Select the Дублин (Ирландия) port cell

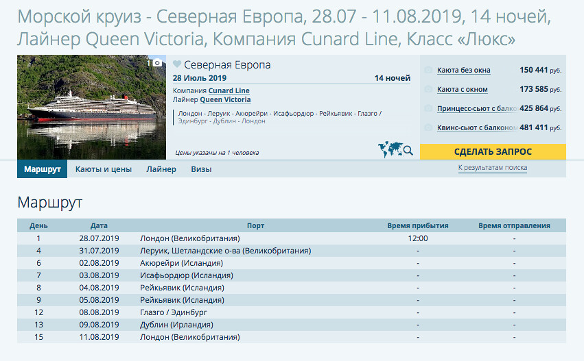point(176,325)
